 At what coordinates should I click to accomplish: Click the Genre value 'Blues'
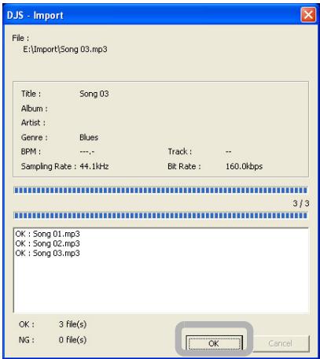click(89, 137)
